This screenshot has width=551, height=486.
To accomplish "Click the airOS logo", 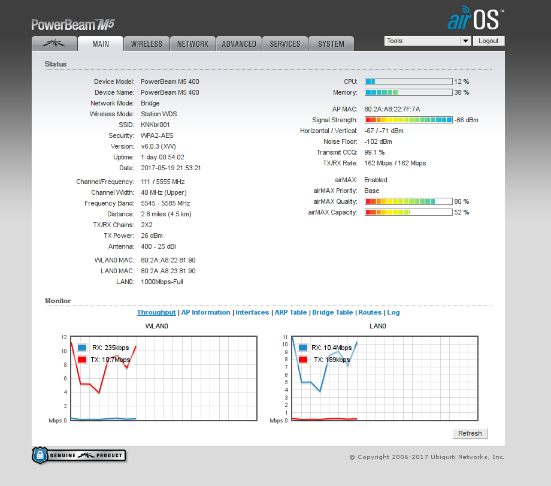I will tap(476, 18).
